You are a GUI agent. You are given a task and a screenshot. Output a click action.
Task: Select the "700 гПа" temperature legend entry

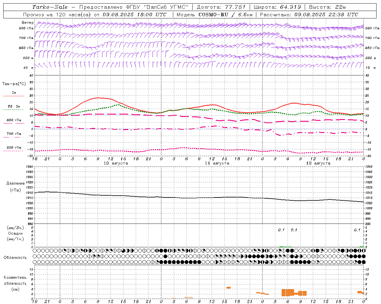[14, 134]
